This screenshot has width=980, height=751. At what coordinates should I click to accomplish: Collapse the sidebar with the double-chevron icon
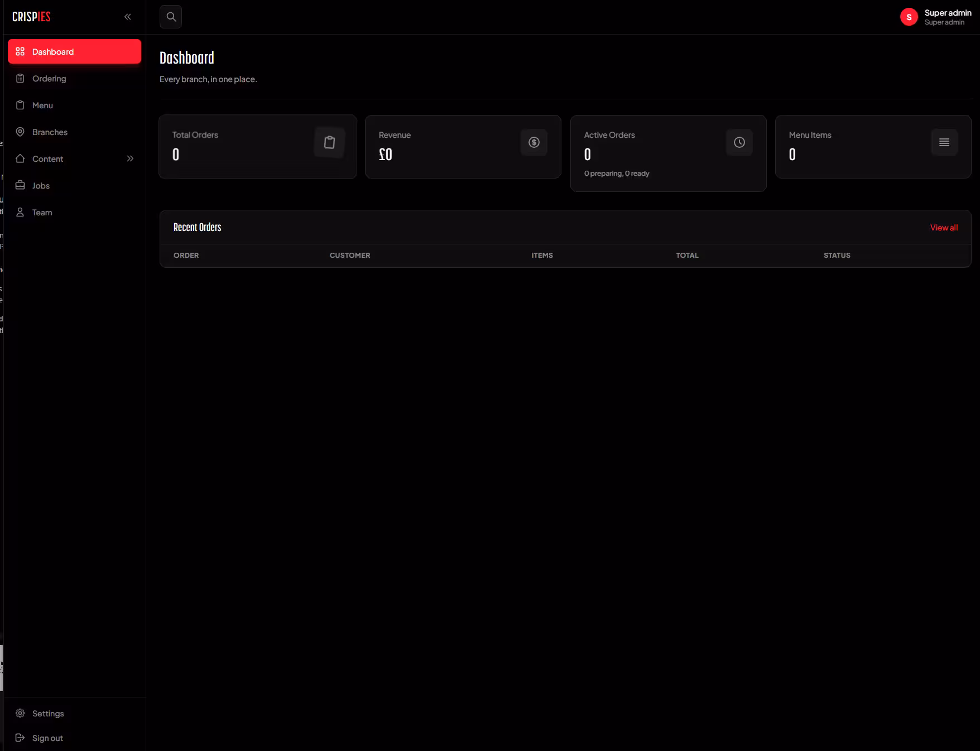pyautogui.click(x=128, y=17)
